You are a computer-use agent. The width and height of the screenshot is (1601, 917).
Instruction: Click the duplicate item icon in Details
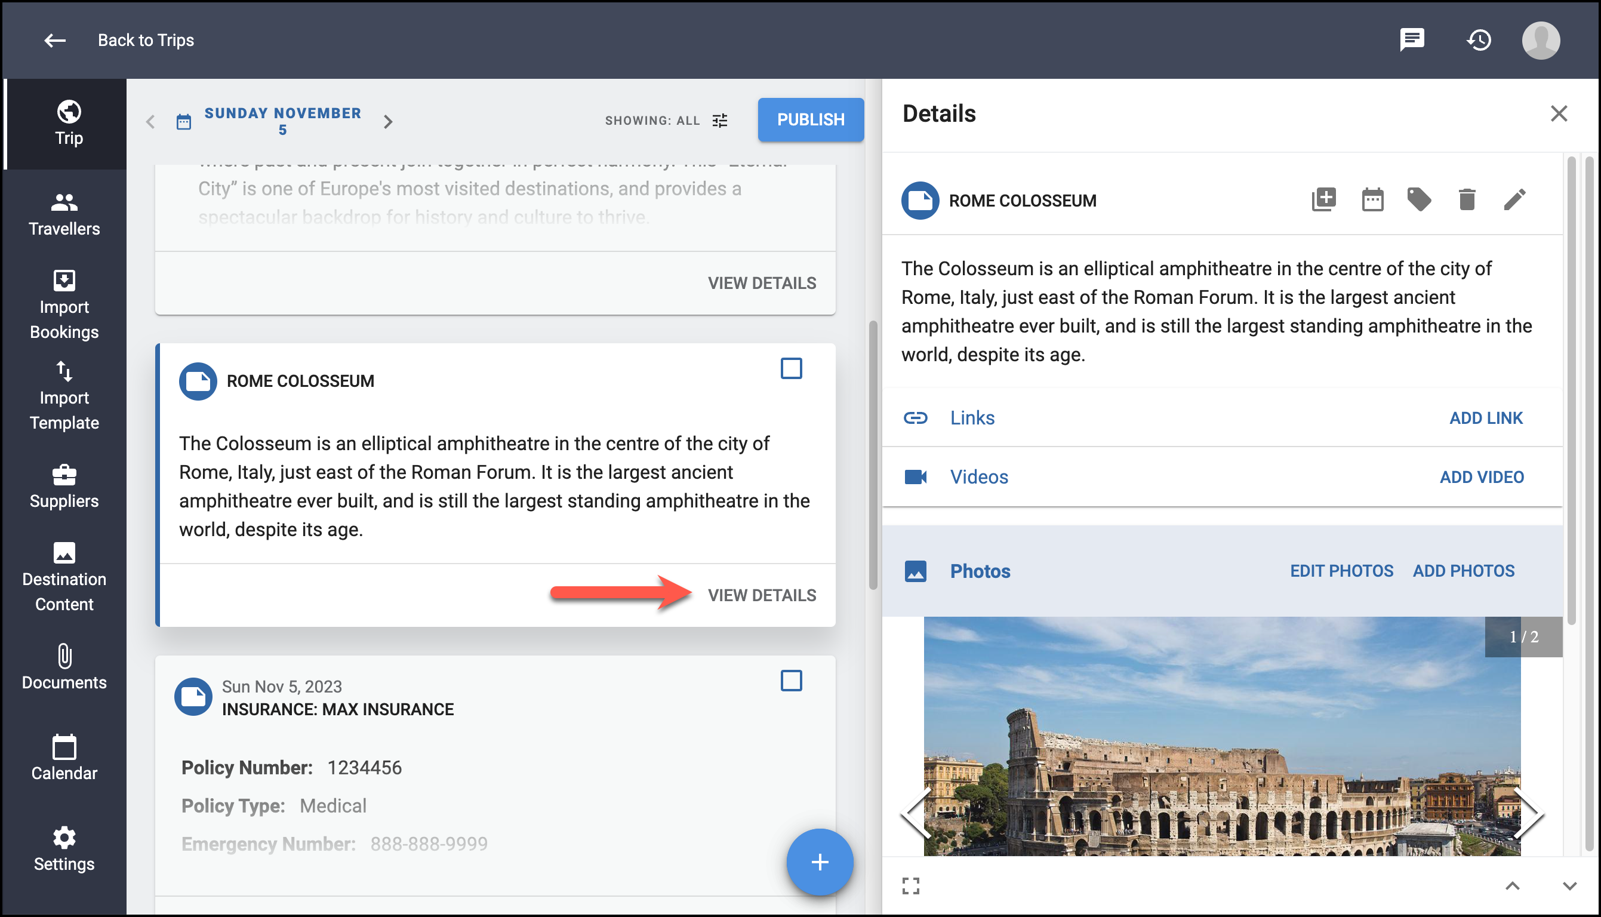pos(1323,199)
